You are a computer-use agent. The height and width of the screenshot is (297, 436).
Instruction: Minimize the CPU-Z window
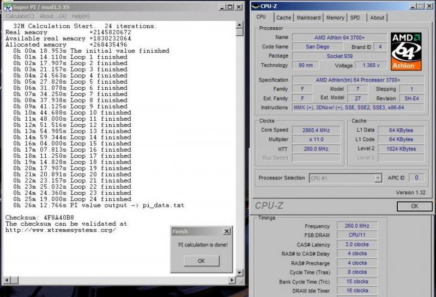[413, 6]
